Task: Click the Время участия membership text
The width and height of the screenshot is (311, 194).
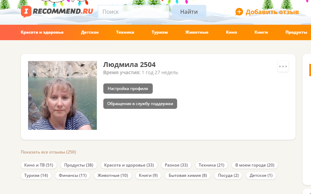Action: (x=141, y=72)
